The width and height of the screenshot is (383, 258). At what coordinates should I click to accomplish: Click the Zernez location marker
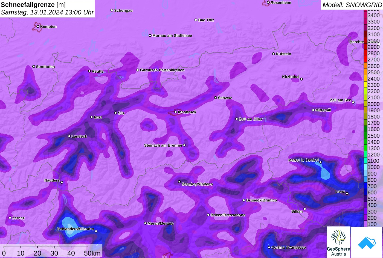click(10, 218)
